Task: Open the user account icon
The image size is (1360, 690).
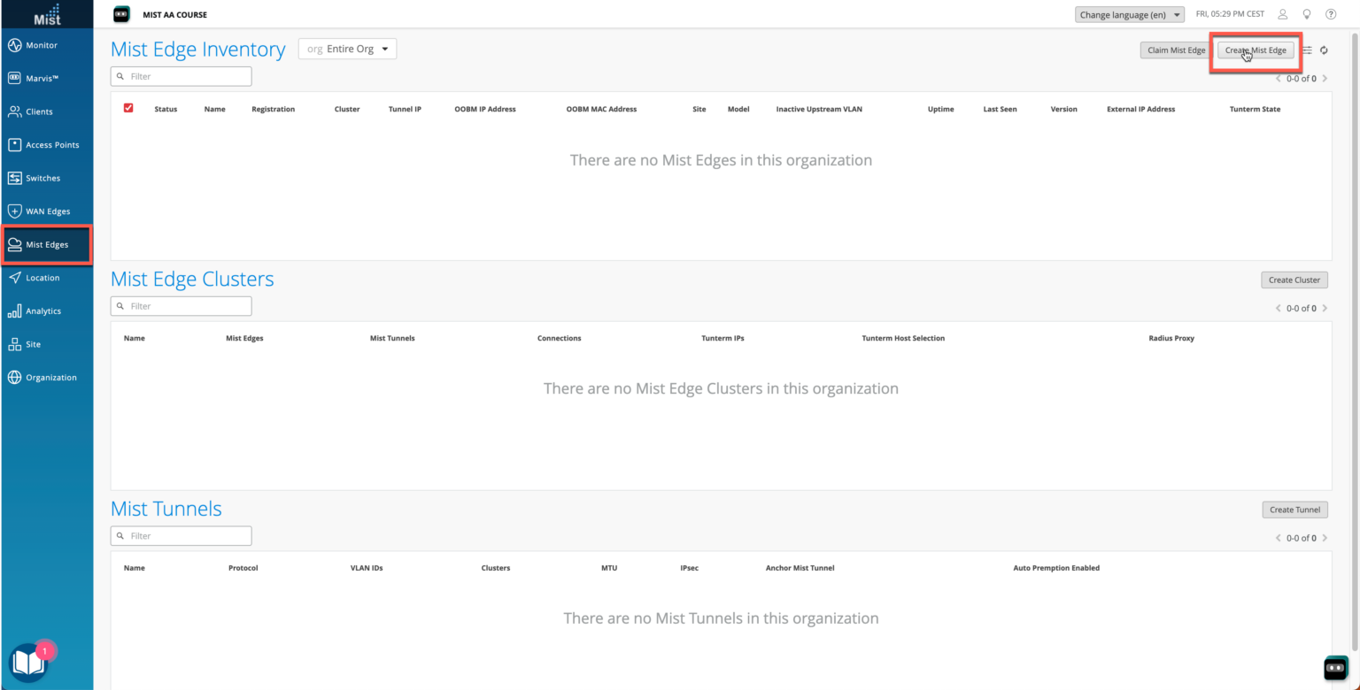Action: point(1281,13)
